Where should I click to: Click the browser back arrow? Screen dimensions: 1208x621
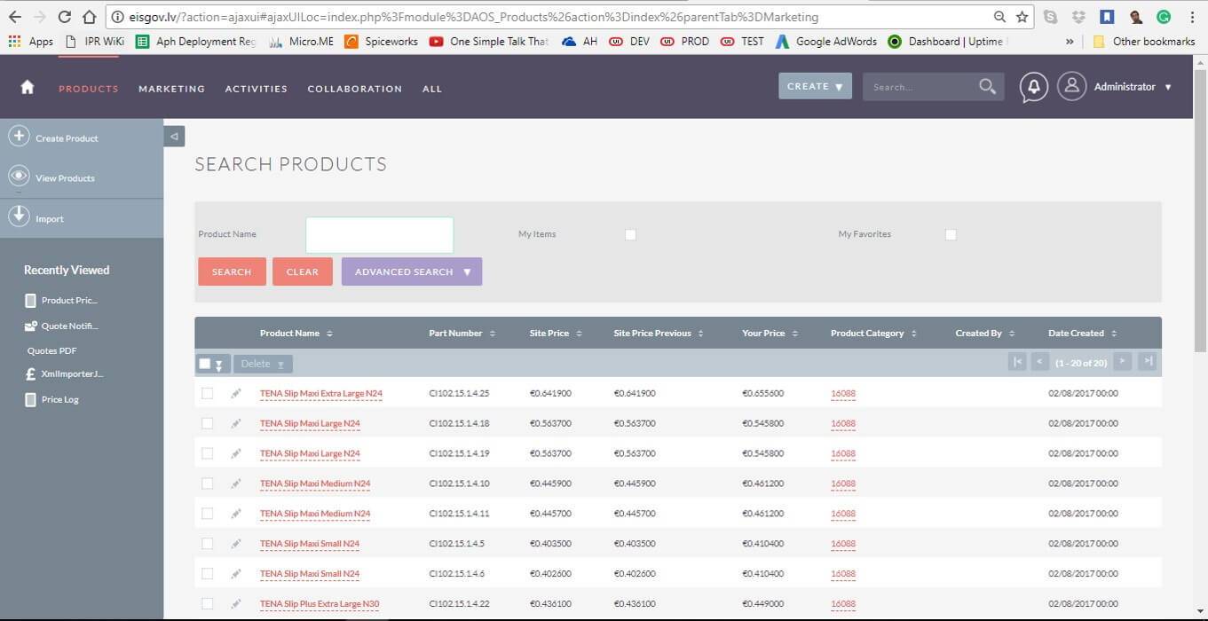point(15,17)
